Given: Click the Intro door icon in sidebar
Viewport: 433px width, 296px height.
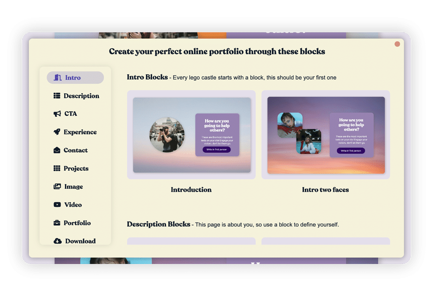Looking at the screenshot, I should click(57, 77).
